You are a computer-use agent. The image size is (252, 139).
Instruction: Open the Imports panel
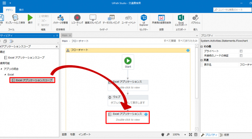point(84,134)
